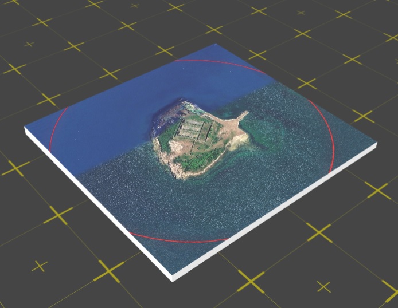398x308 pixels.
Task: Click the small yellow cross at bottom right
Action: click(x=324, y=287)
